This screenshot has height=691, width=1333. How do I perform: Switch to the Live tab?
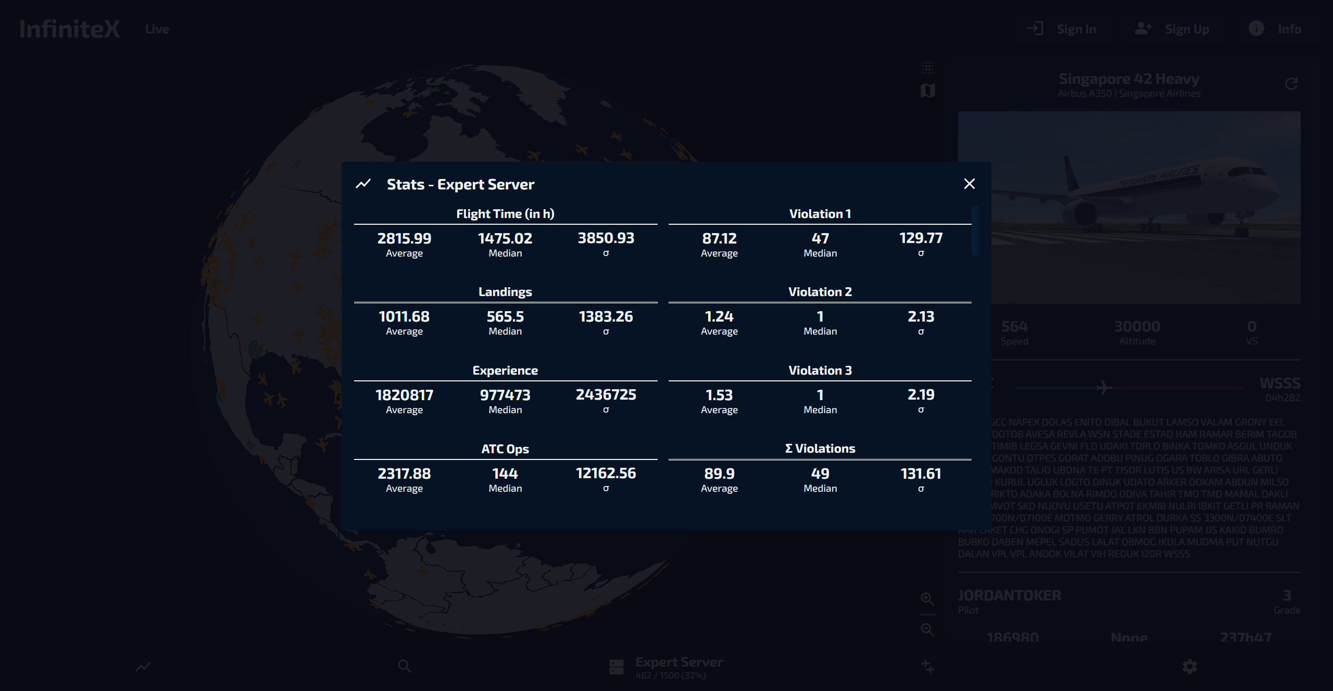tap(157, 29)
